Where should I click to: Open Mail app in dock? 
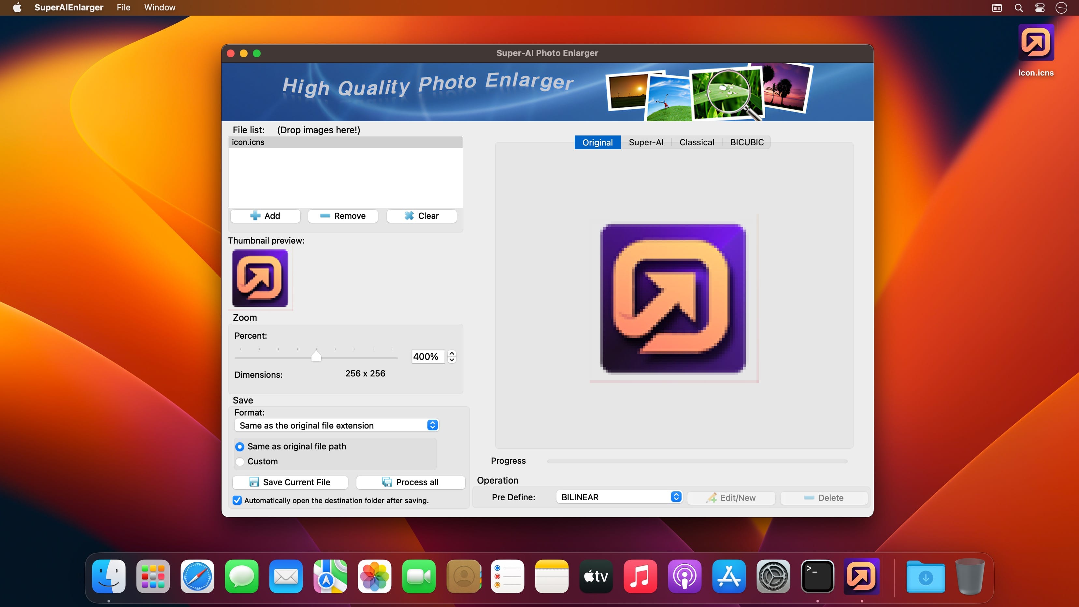pos(286,576)
